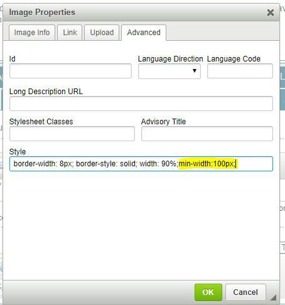Click the Stylesheet Classes input box
Screen dimensions: 285x305
point(72,134)
